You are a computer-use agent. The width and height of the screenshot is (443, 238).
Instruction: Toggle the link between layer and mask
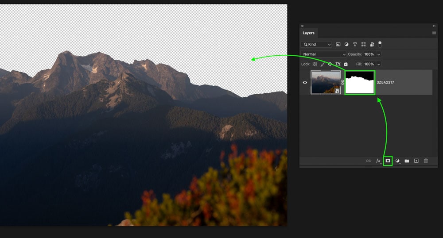[x=342, y=82]
